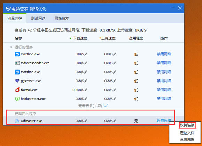The height and width of the screenshot is (146, 202).
Task: Collapse the 运行的程序 group triangle
Action: click(x=11, y=47)
